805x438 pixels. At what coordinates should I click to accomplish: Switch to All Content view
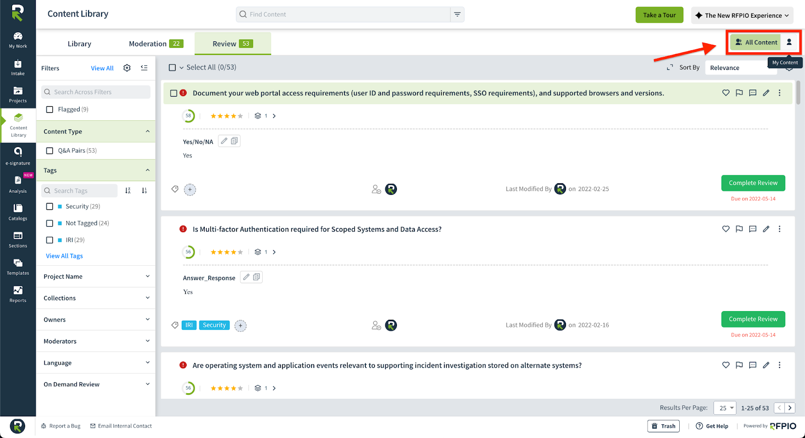click(x=756, y=42)
